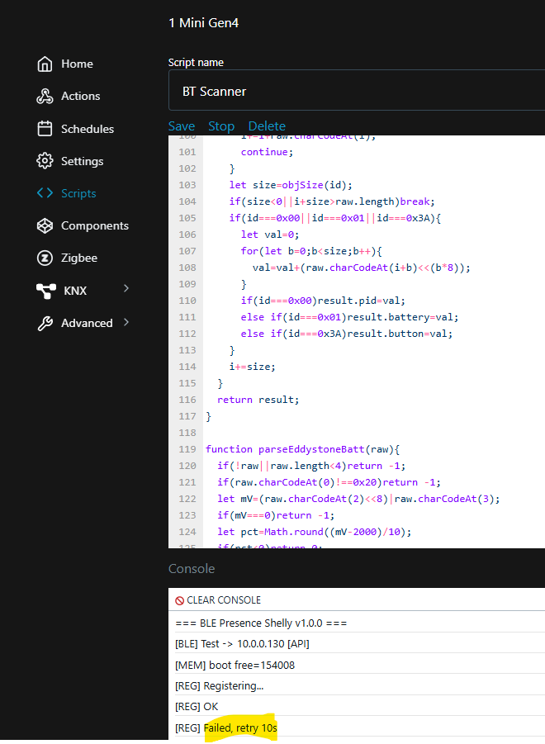545x744 pixels.
Task: Expand the Advanced submenu arrow
Action: click(126, 322)
